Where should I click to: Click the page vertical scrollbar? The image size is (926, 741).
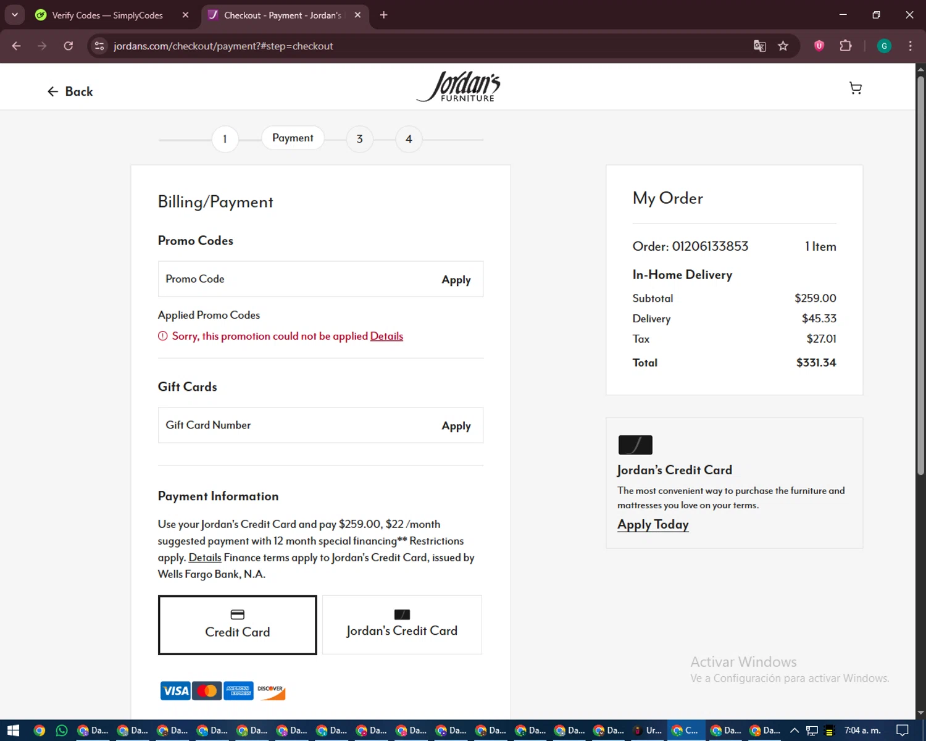920,275
